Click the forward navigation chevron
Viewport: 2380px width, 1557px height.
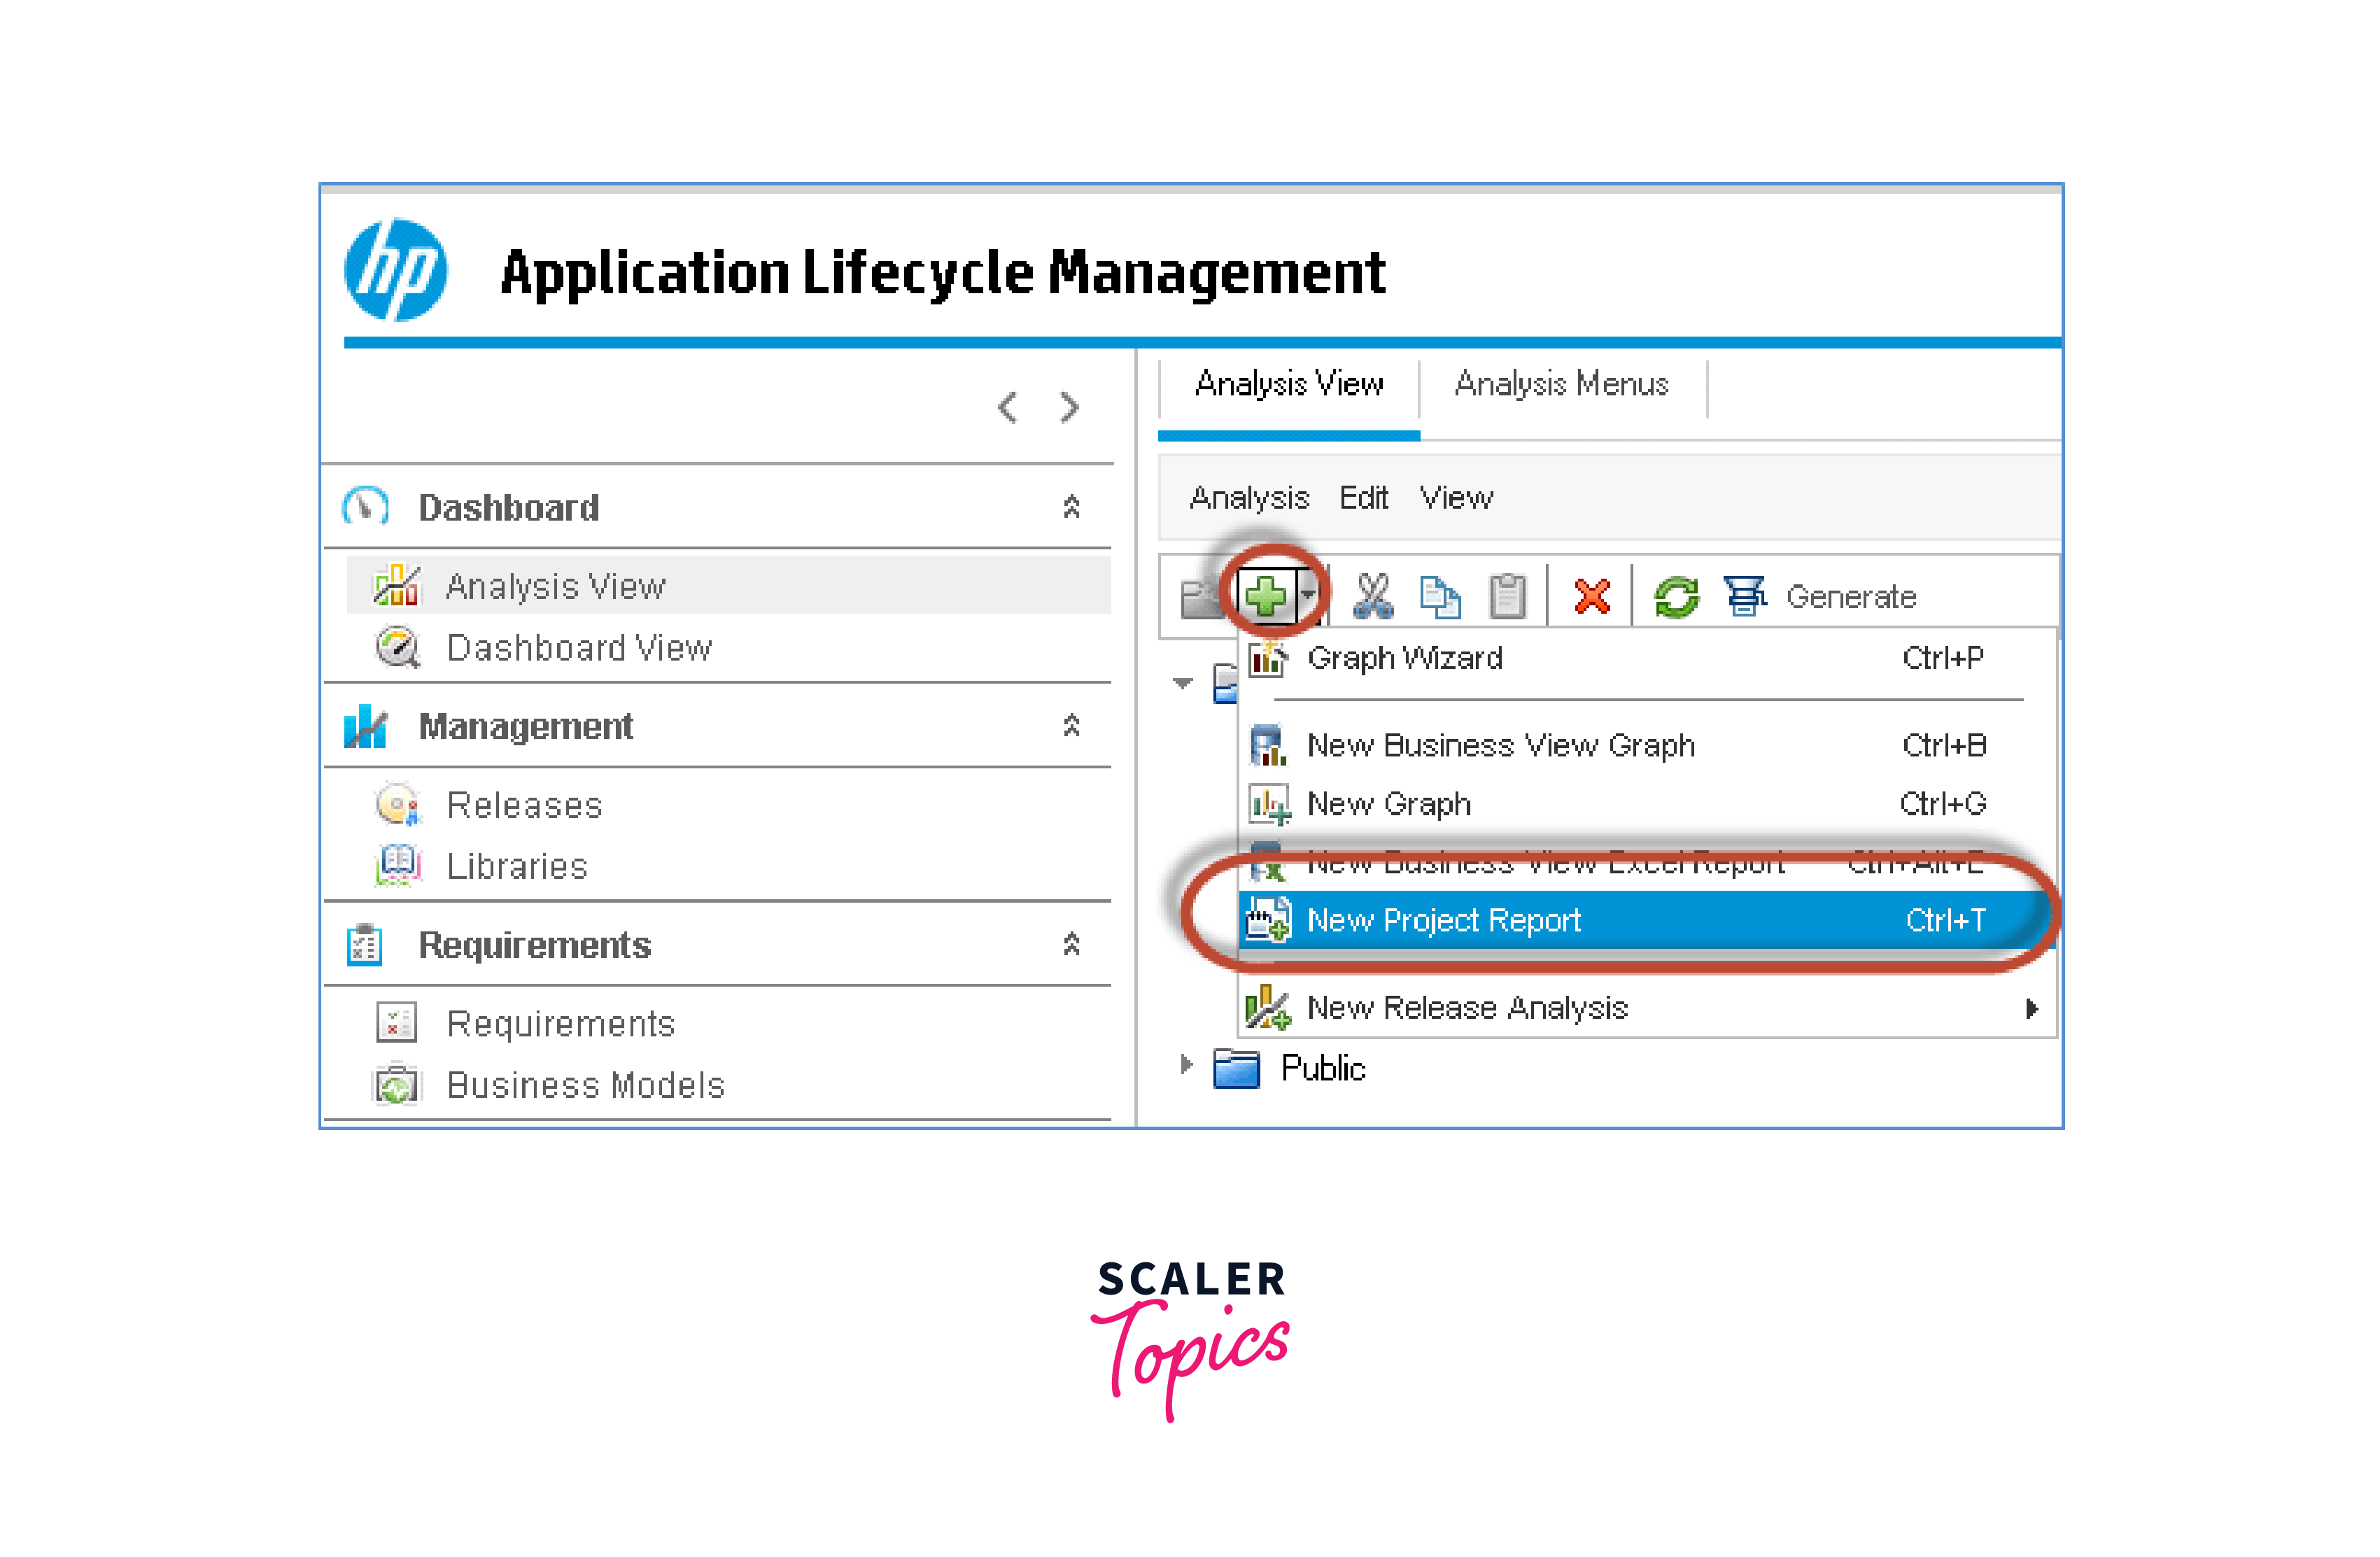pyautogui.click(x=1070, y=407)
